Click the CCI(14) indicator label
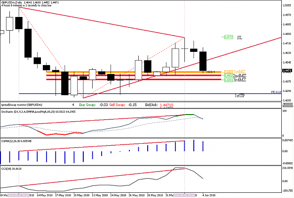 (x=11, y=169)
